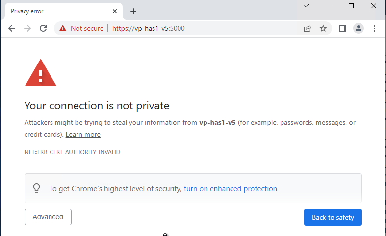Select the Privacy error tab
The width and height of the screenshot is (386, 236).
(54, 11)
